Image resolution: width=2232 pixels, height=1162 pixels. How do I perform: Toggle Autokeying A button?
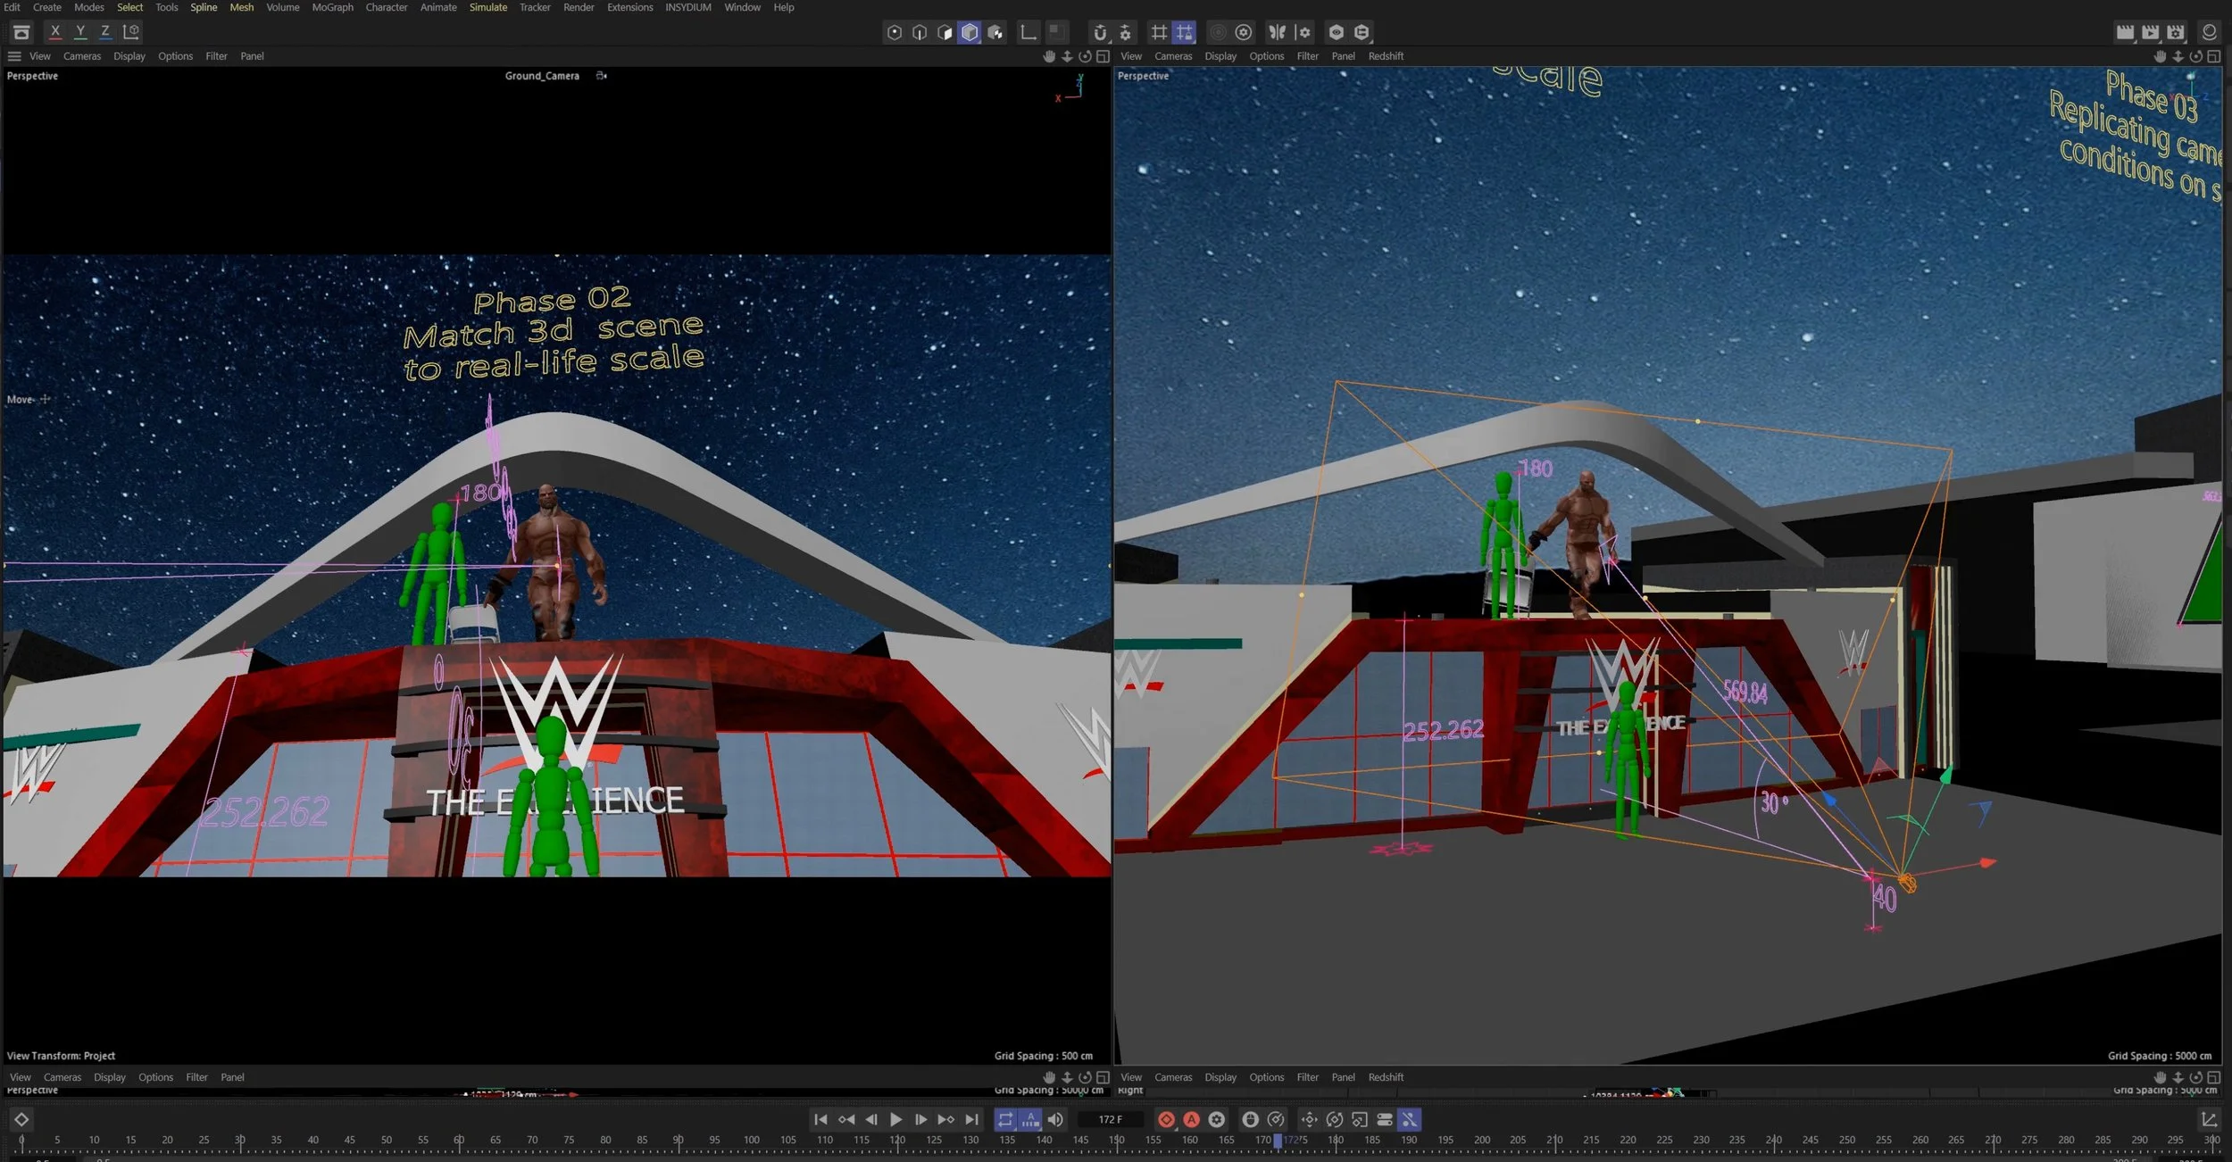1191,1119
